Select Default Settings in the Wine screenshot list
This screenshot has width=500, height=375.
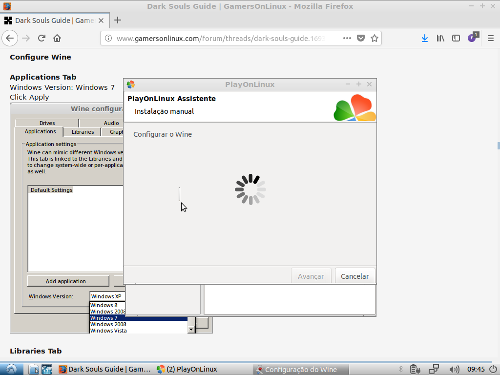52,190
